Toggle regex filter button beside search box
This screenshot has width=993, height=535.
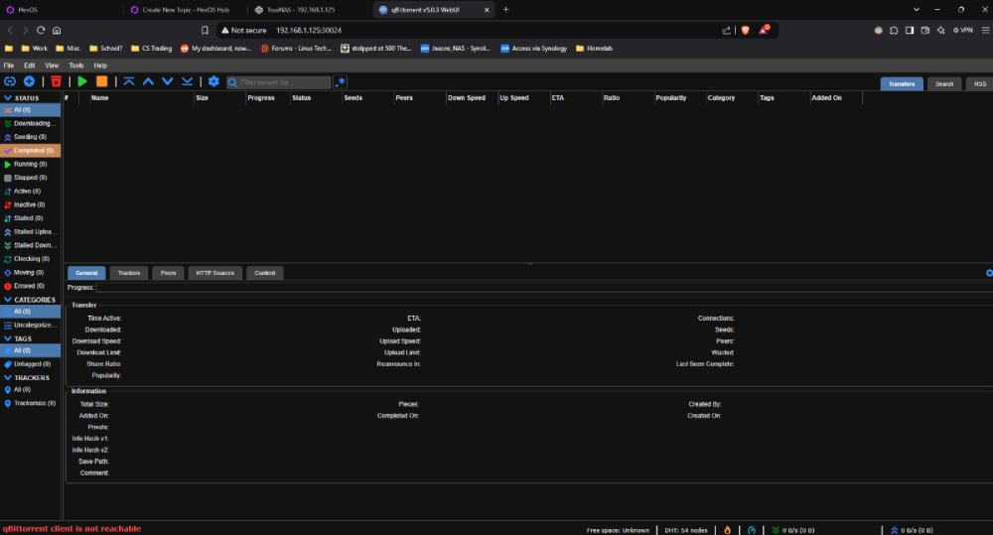click(341, 82)
